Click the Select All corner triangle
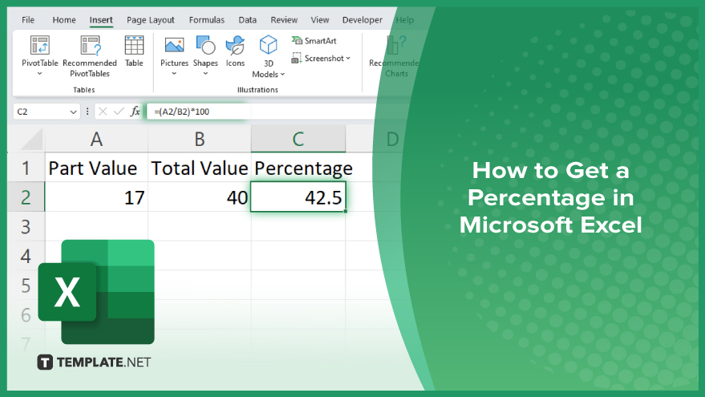This screenshot has height=397, width=705. click(x=31, y=140)
